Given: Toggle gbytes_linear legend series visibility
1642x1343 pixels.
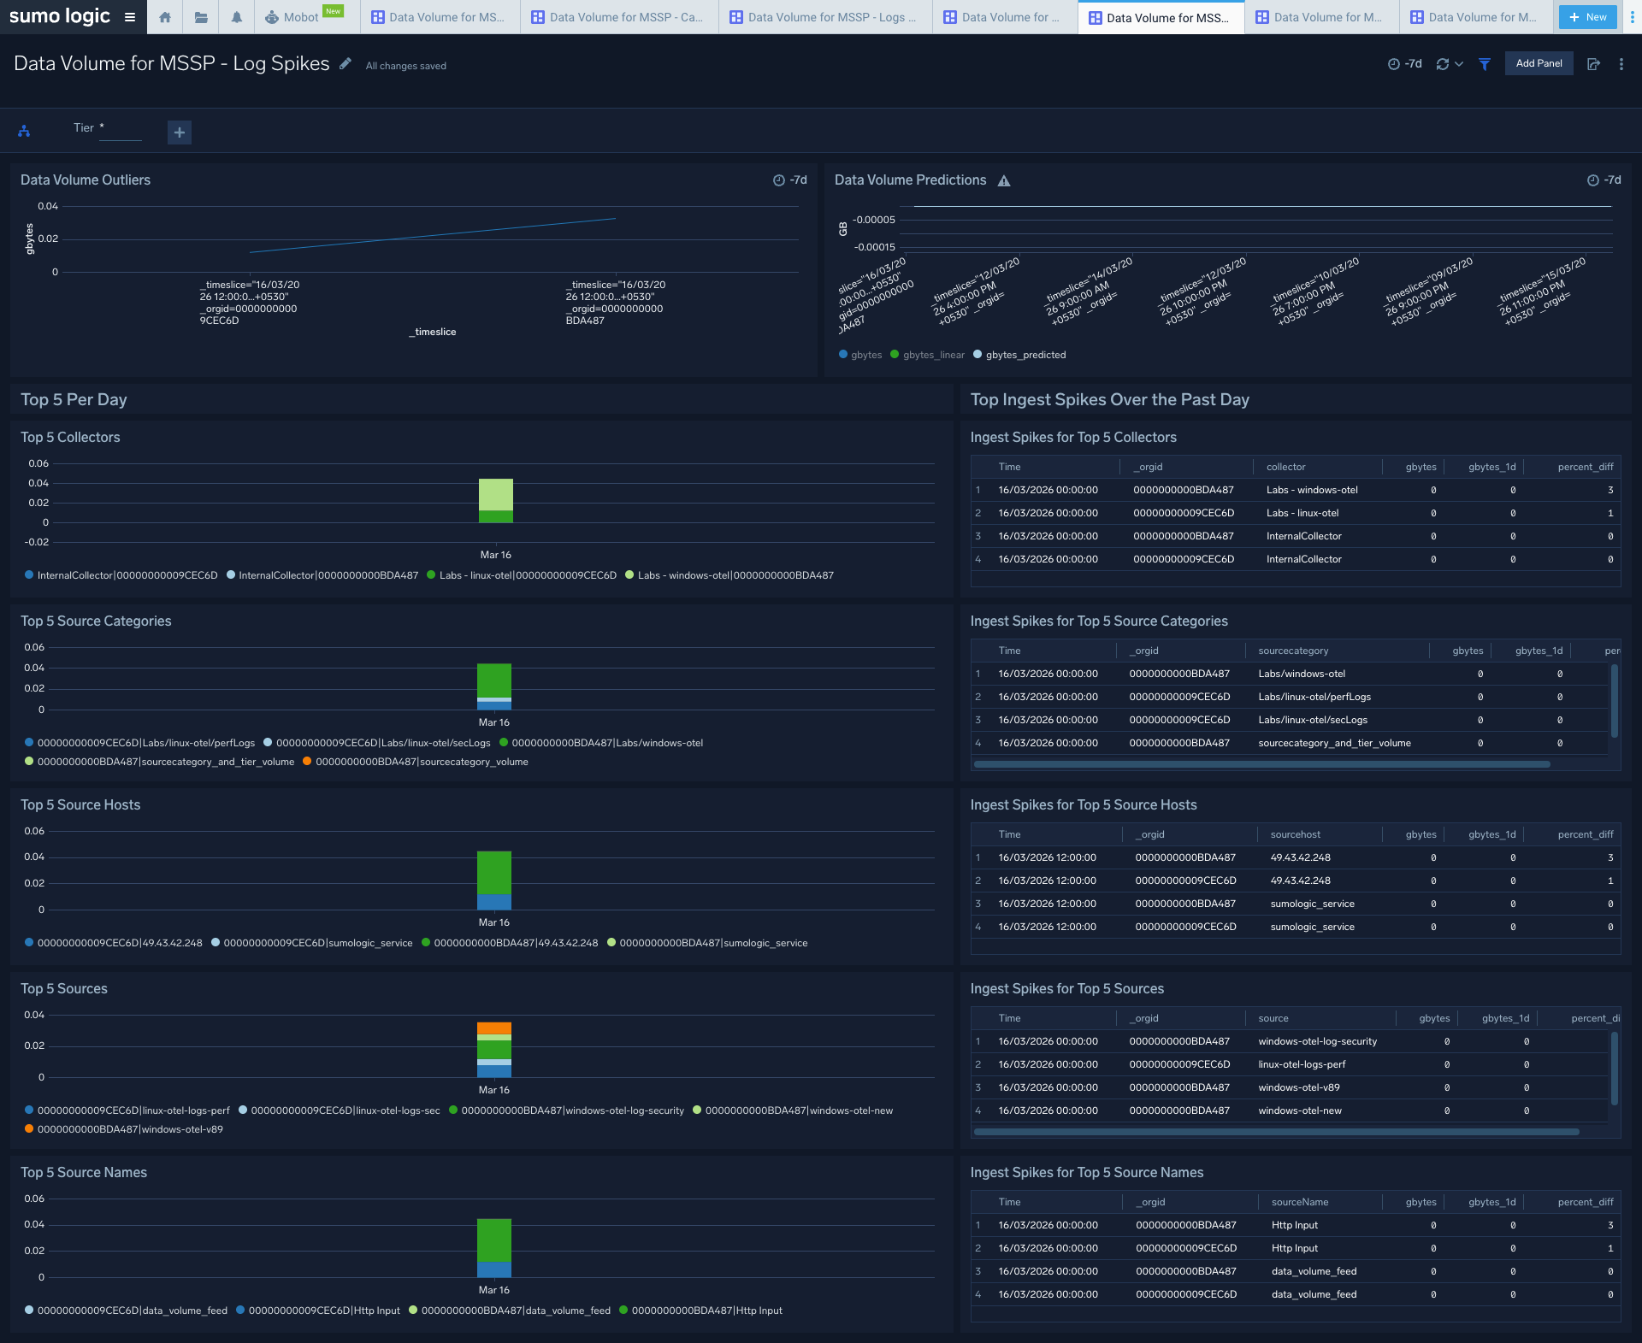Looking at the screenshot, I should (x=933, y=355).
